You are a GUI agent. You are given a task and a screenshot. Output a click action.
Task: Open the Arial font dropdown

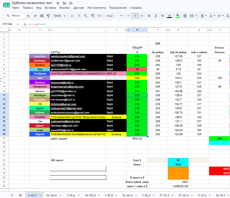(x=114, y=16)
